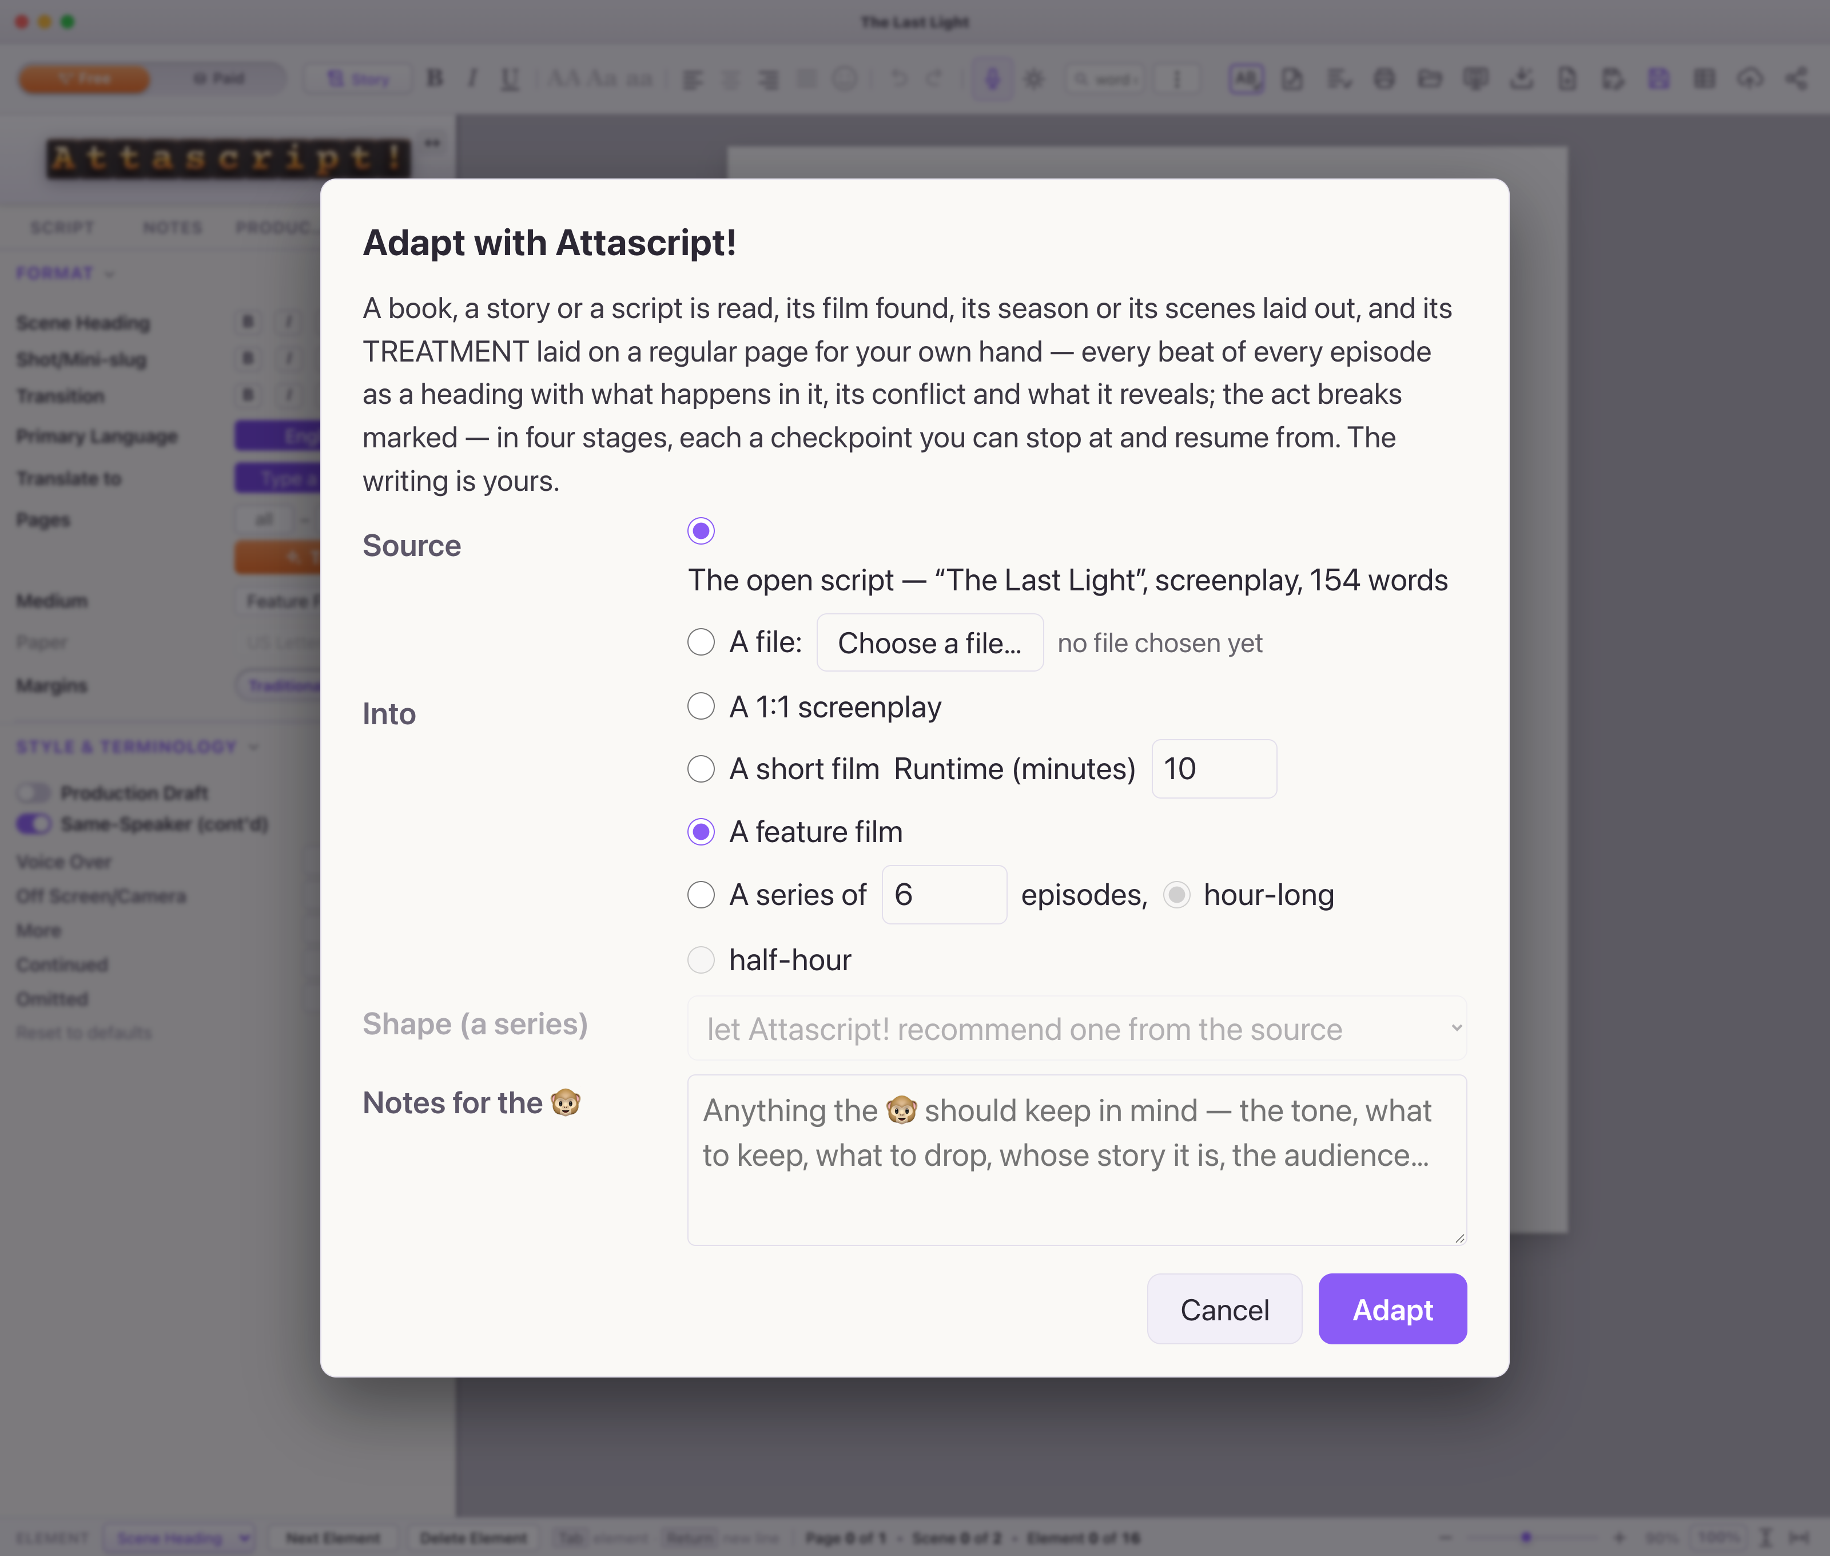Toggle Production Draft switch in sidebar
The image size is (1830, 1556).
[34, 792]
